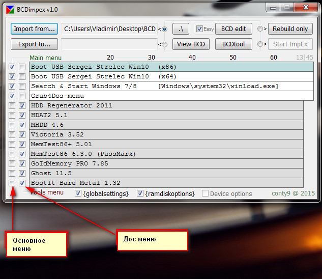Check main menu box for MemTest86+ 5.01

pos(12,144)
